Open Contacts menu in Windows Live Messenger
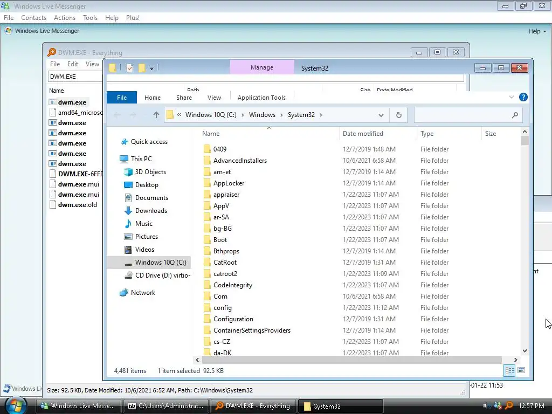The width and height of the screenshot is (552, 414). click(34, 18)
